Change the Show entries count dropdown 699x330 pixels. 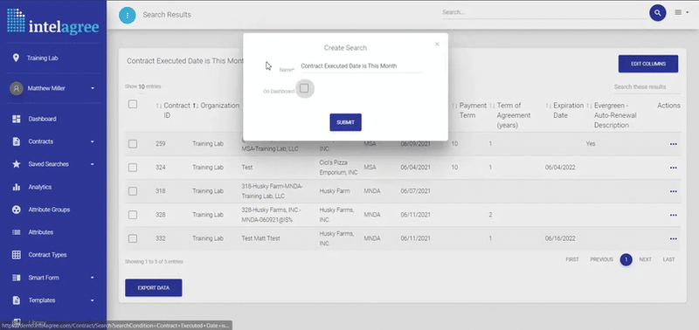click(x=142, y=86)
